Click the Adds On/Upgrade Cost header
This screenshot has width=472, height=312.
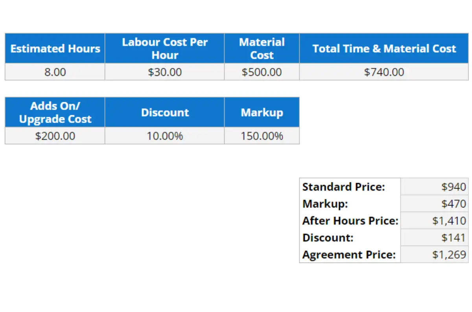click(x=55, y=112)
